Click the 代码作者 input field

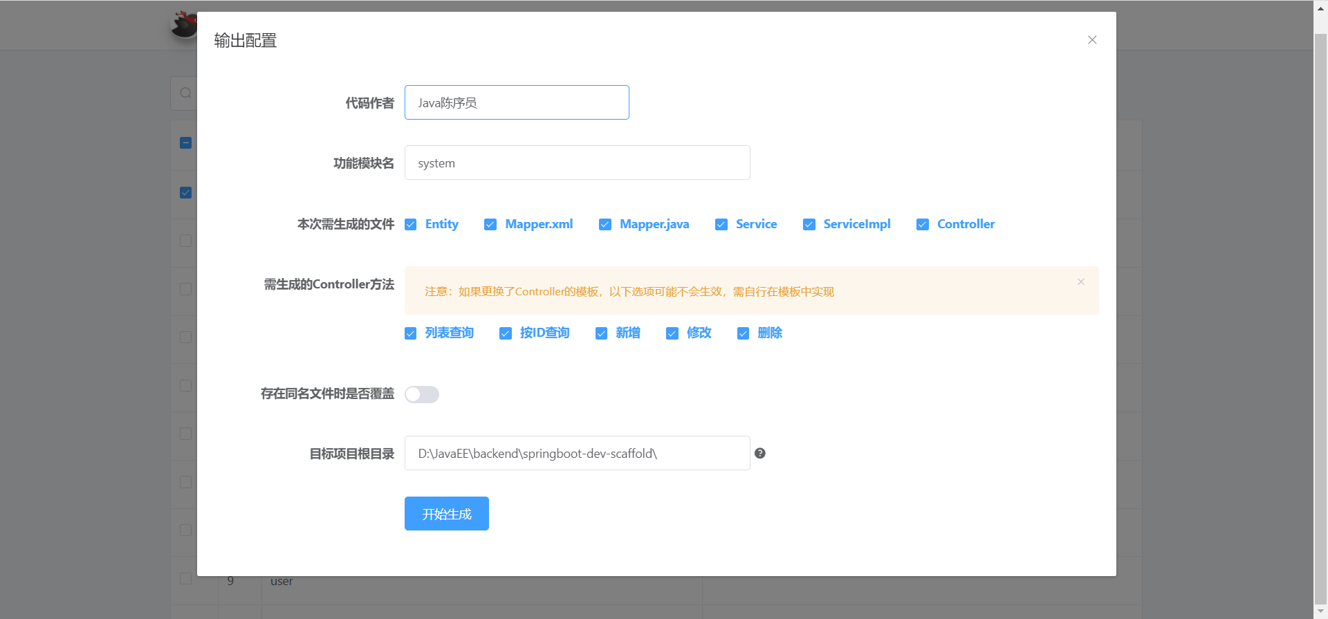pyautogui.click(x=517, y=102)
